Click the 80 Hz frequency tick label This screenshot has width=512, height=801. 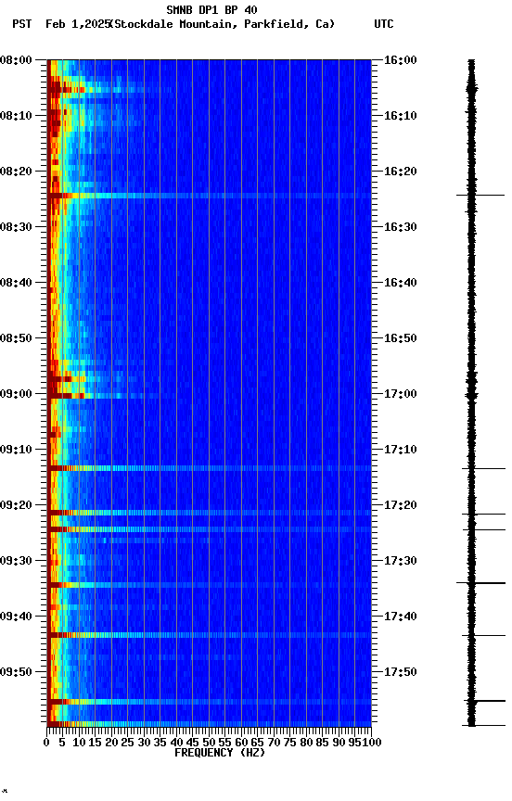pyautogui.click(x=306, y=743)
